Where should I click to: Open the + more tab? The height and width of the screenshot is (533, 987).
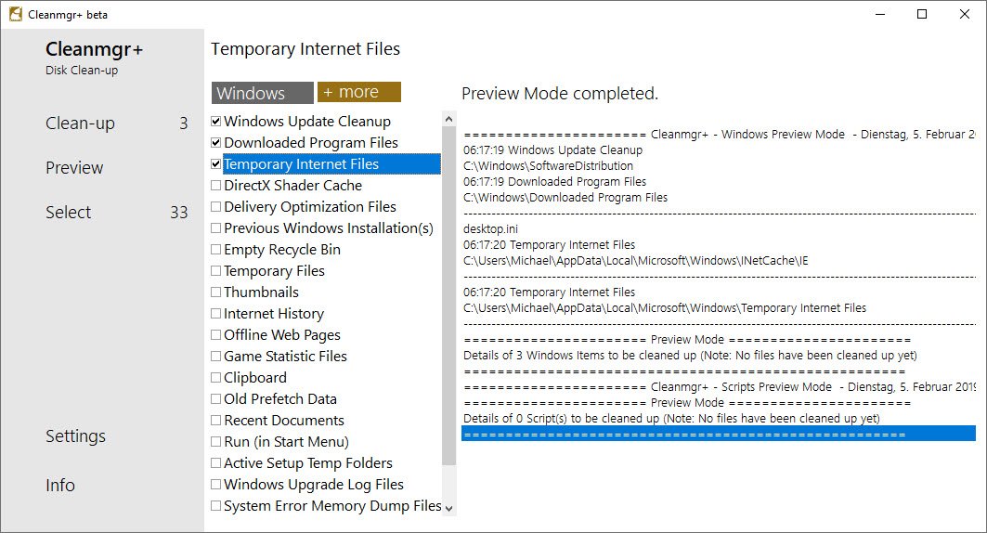[358, 92]
